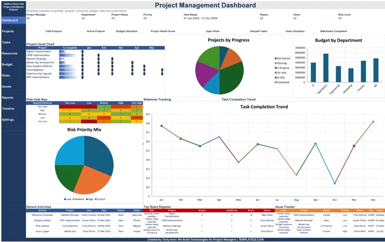Click the TEMPLATE22.COM logo at top-left

[14, 7]
